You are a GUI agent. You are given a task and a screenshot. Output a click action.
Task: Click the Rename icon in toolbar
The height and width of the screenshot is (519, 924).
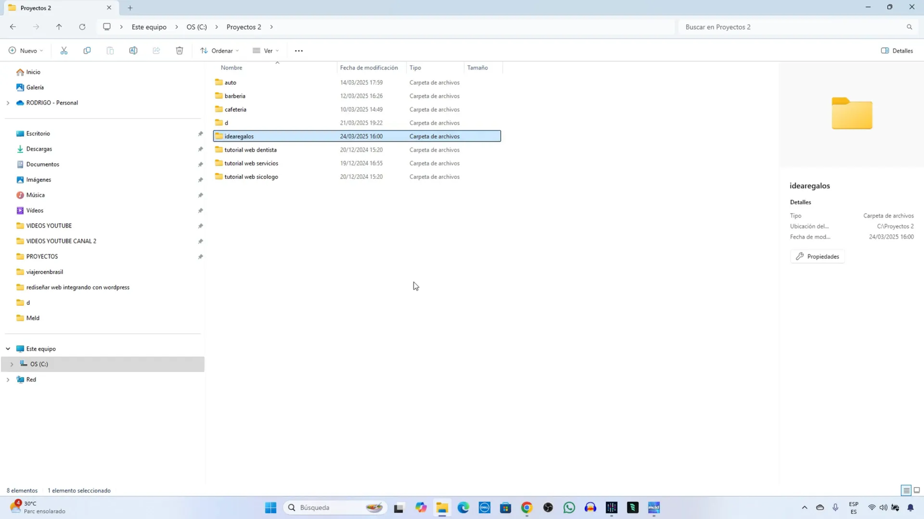pyautogui.click(x=133, y=51)
